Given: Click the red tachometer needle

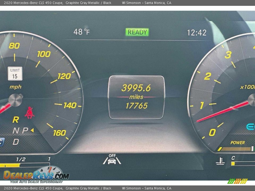Looking at the screenshot, I should tap(223, 111).
